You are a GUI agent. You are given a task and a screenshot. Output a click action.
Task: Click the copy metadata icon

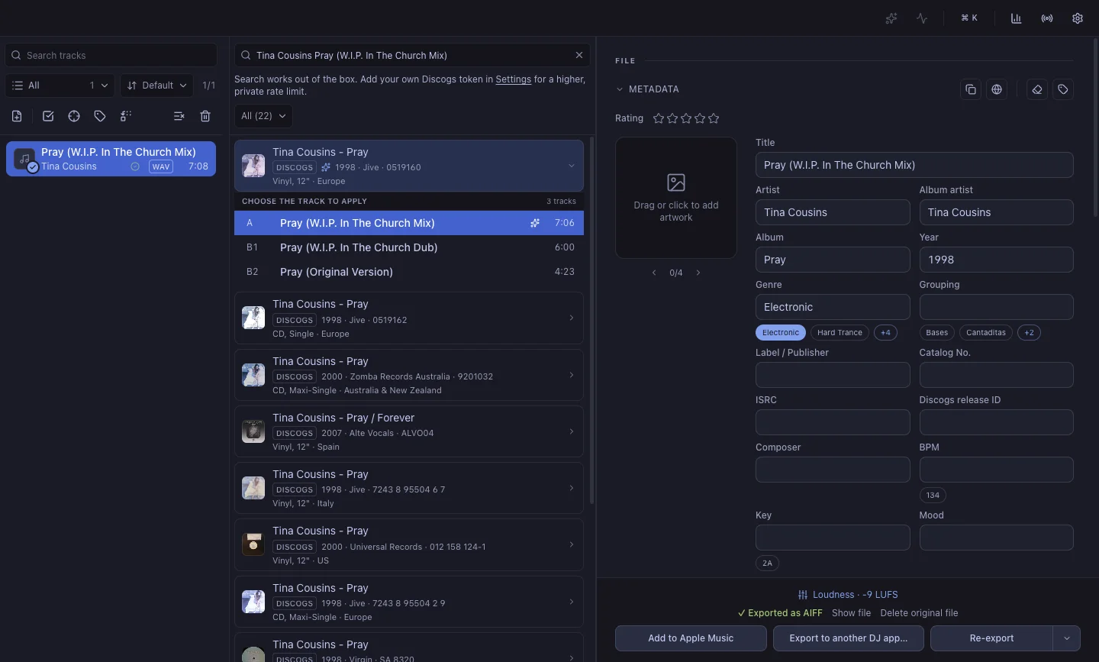point(971,89)
